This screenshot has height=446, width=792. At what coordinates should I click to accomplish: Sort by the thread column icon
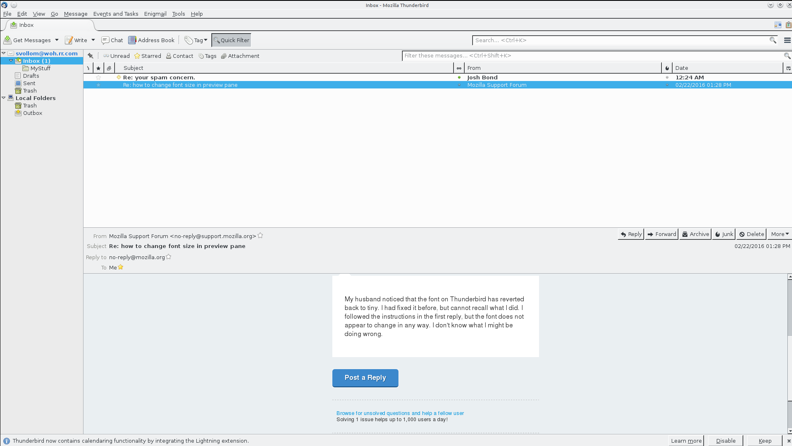point(88,68)
